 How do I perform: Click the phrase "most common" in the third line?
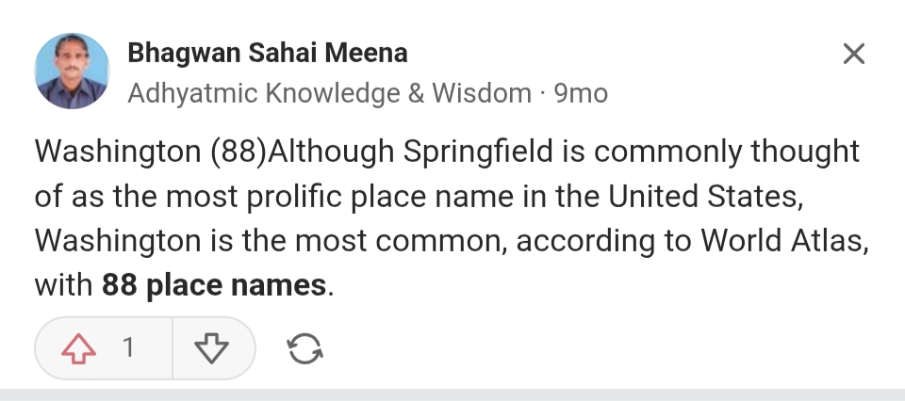tap(417, 240)
